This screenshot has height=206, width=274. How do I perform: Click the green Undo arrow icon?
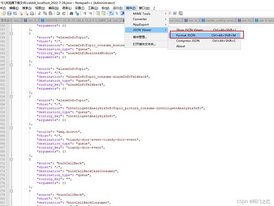pyautogui.click(x=58, y=13)
